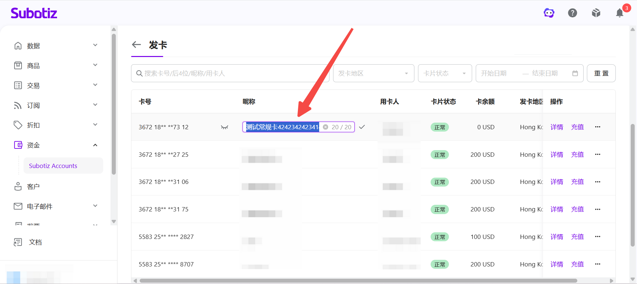Click the card search input field
Viewport: 637px width, 284px height.
[x=230, y=73]
